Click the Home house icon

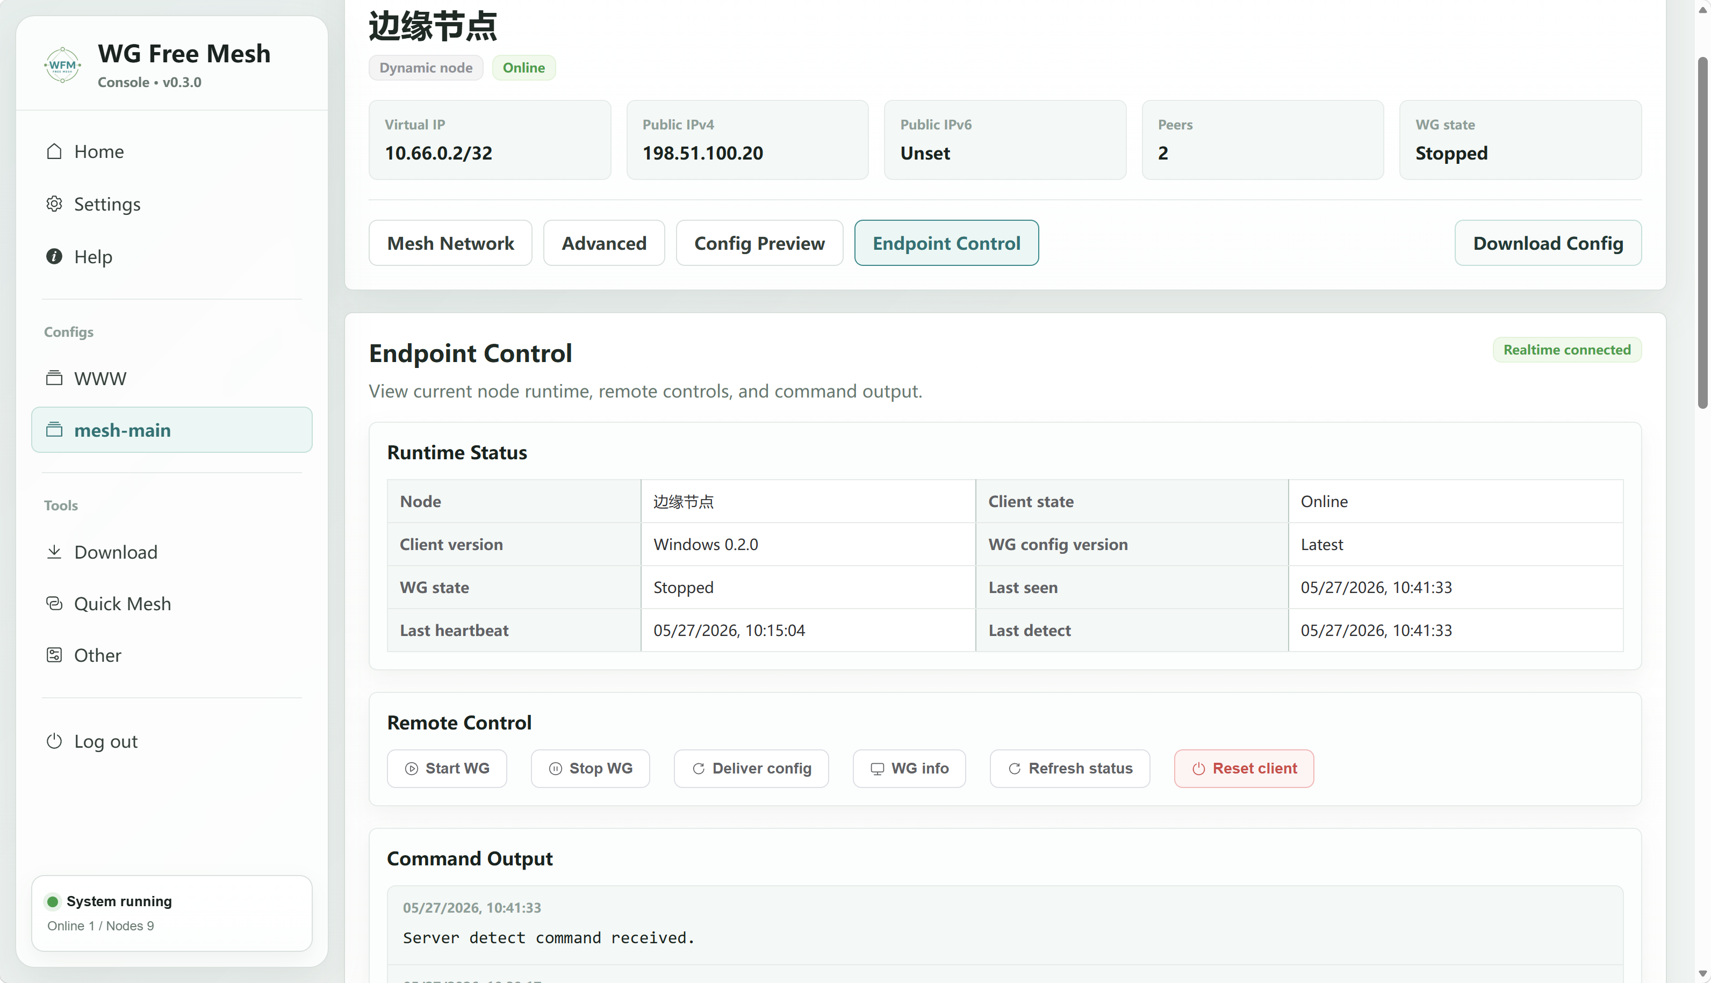click(54, 151)
